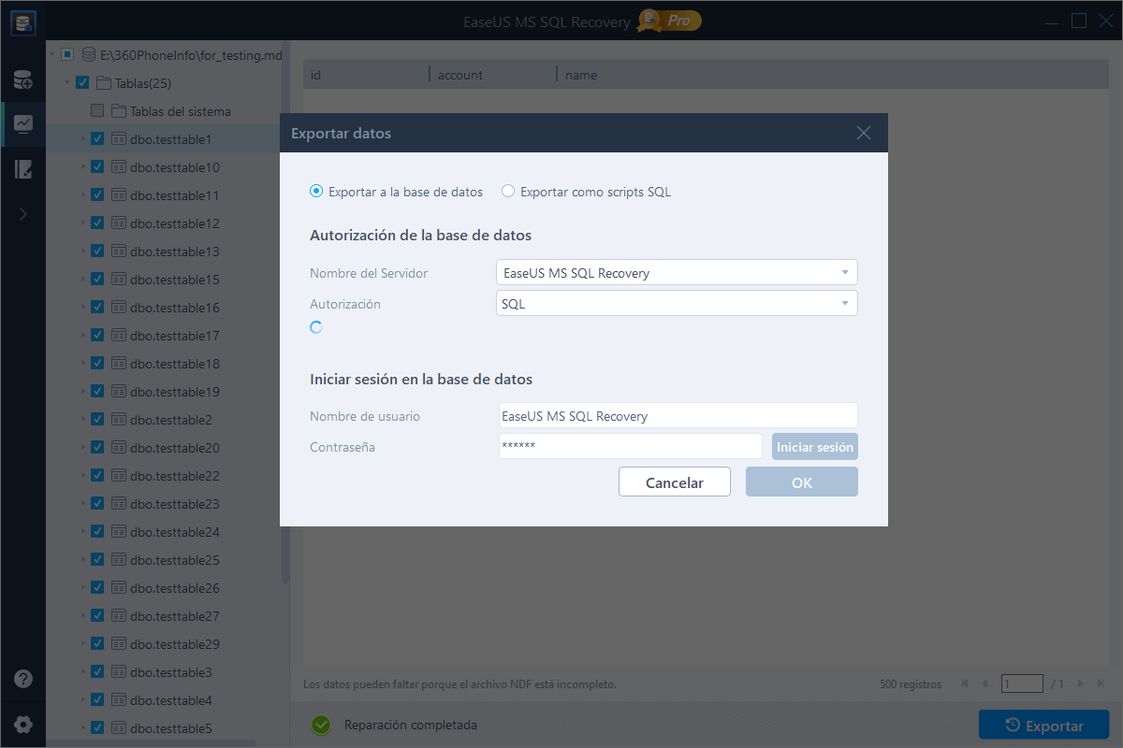1123x748 pixels.
Task: Toggle the Tablas(25) checkbox
Action: tap(82, 83)
